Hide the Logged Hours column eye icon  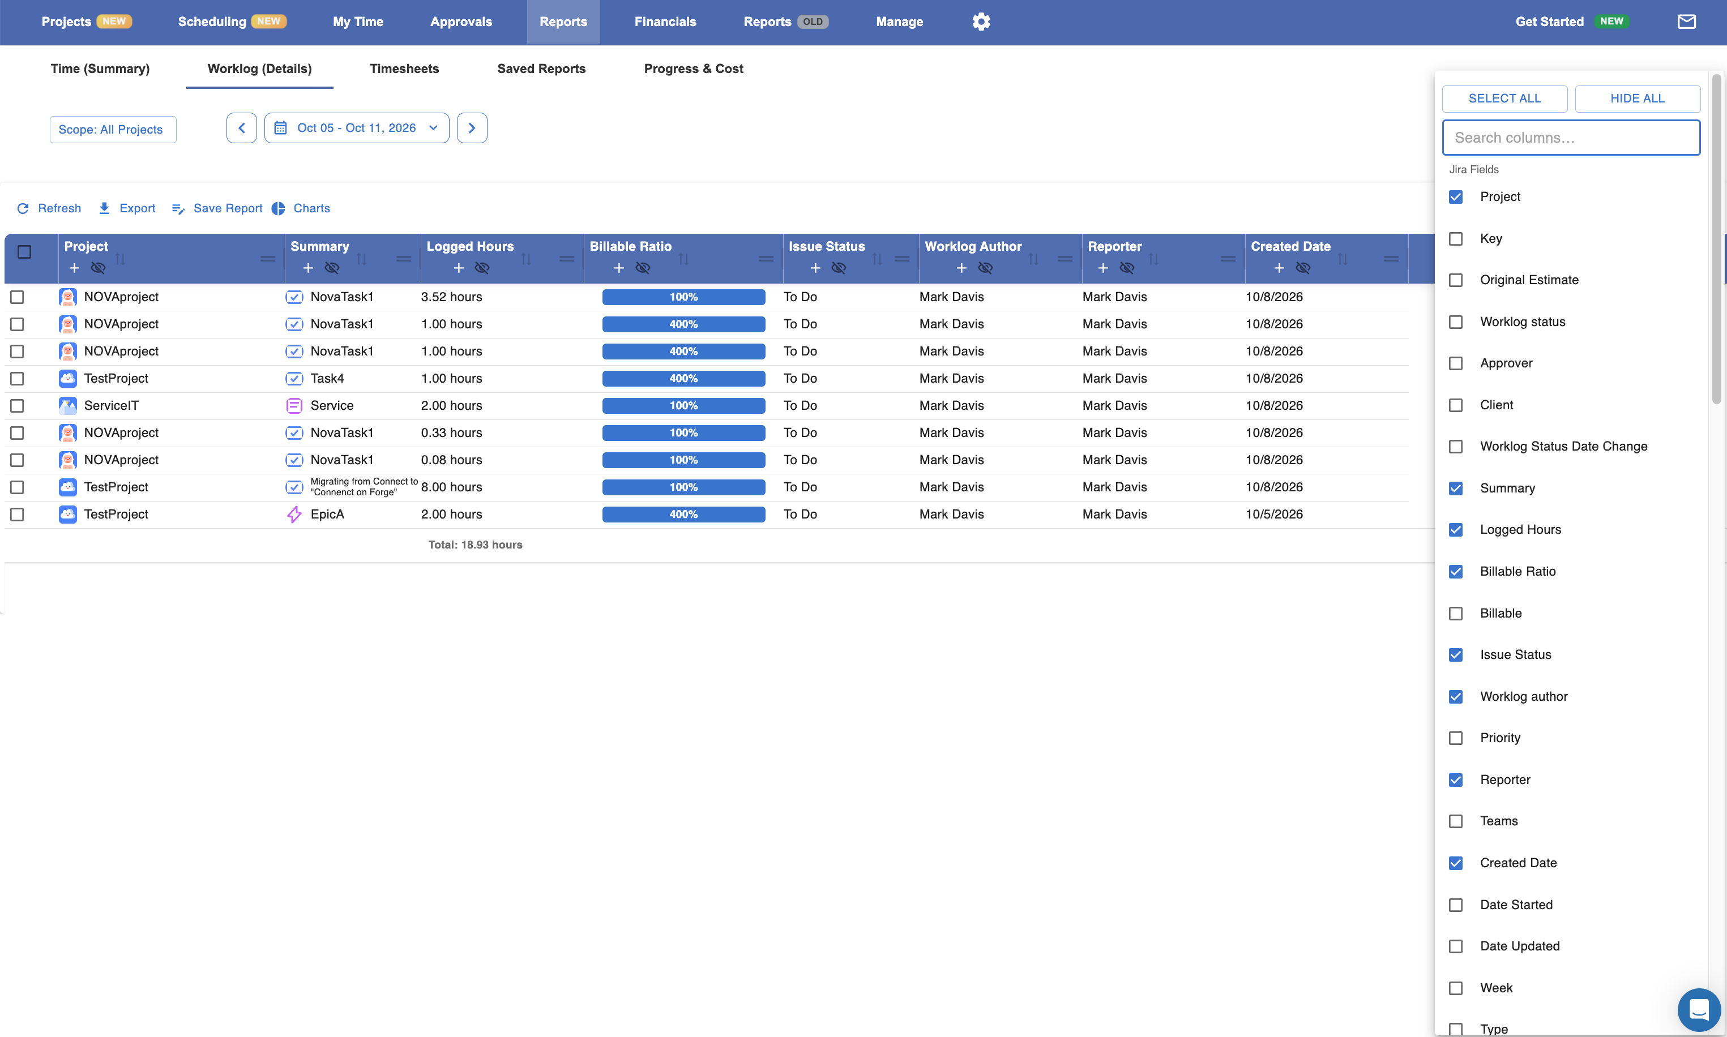pos(482,268)
